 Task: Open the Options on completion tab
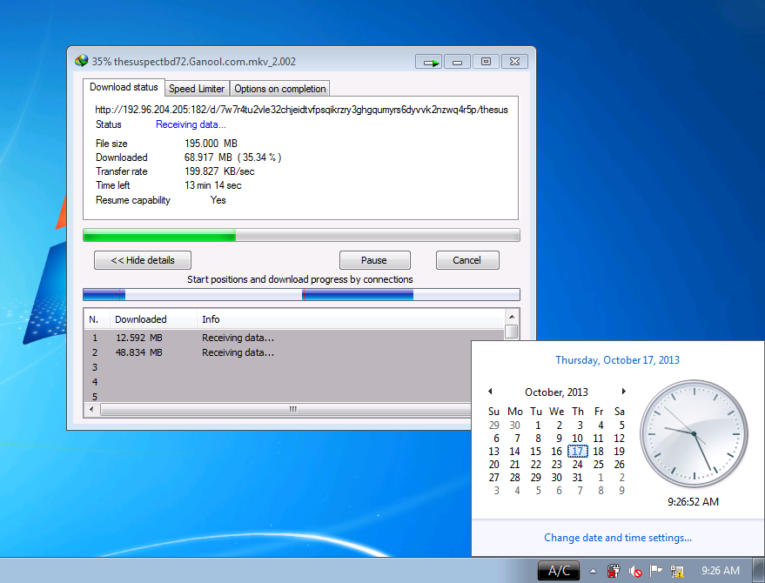(x=279, y=89)
